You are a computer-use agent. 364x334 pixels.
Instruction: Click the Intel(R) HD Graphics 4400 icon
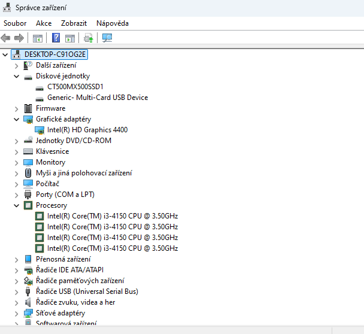pos(40,130)
